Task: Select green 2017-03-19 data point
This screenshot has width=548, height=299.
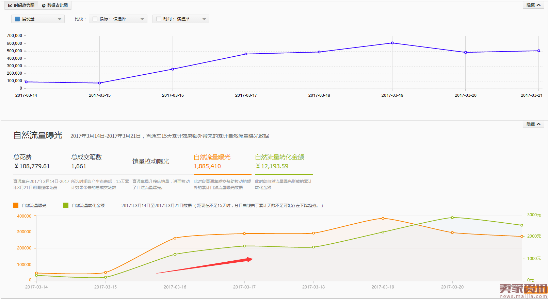Action: click(x=383, y=232)
